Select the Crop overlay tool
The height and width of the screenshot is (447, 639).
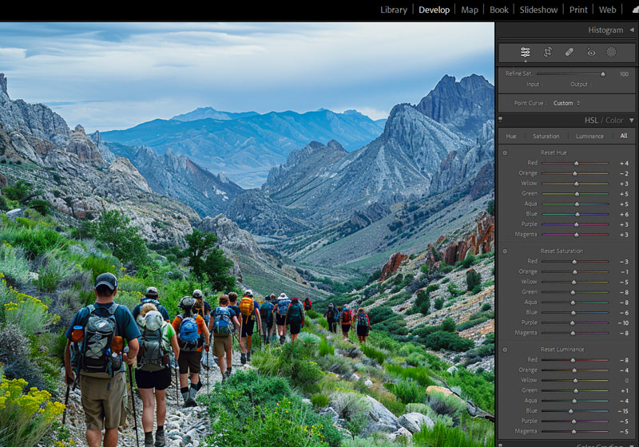coord(548,52)
